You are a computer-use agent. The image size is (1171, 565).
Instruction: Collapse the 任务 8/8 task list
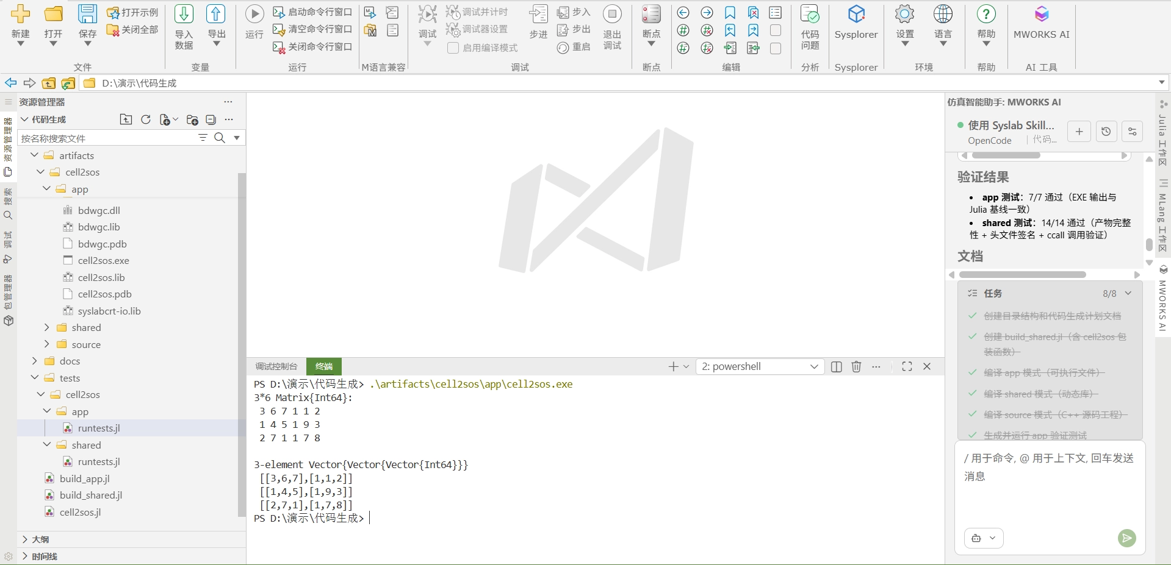pyautogui.click(x=1128, y=293)
